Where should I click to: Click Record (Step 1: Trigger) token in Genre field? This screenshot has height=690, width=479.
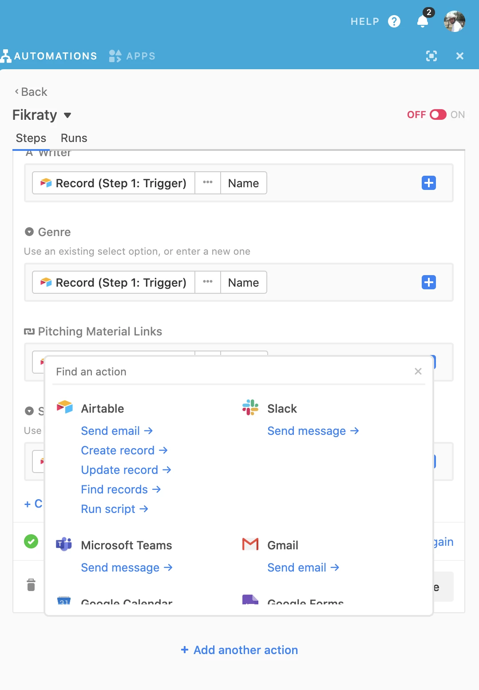(x=114, y=283)
